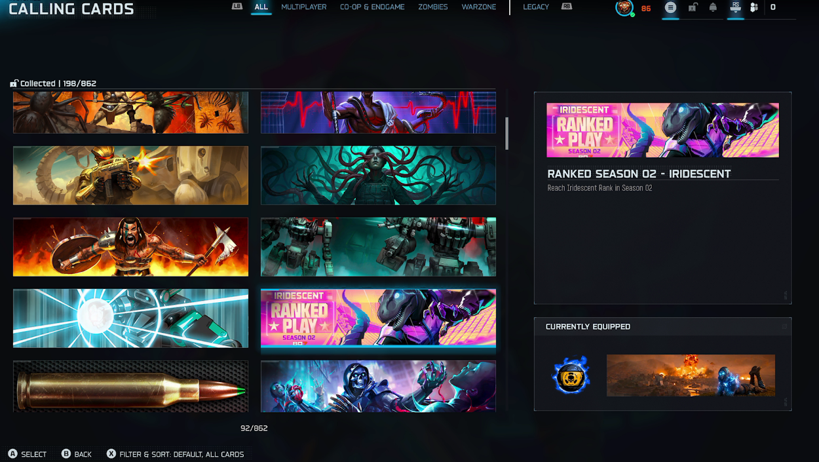
Task: Click the RS download icon
Action: tap(735, 7)
